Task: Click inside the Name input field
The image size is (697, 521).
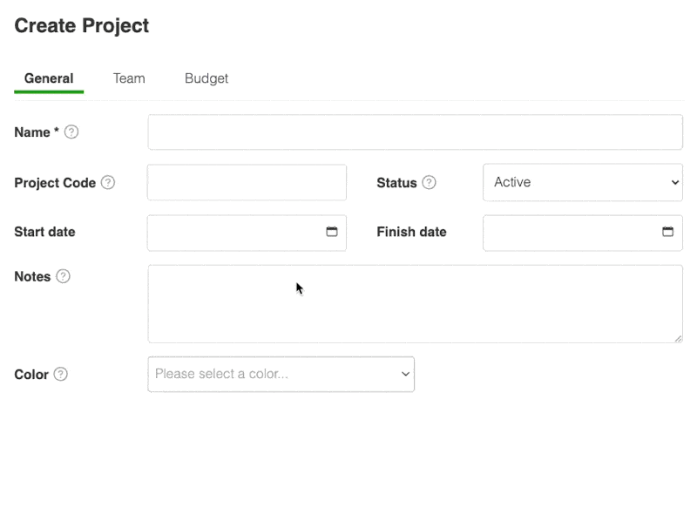Action: click(416, 132)
